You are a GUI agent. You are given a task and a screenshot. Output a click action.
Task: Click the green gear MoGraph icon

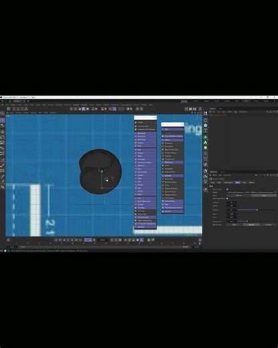205,148
